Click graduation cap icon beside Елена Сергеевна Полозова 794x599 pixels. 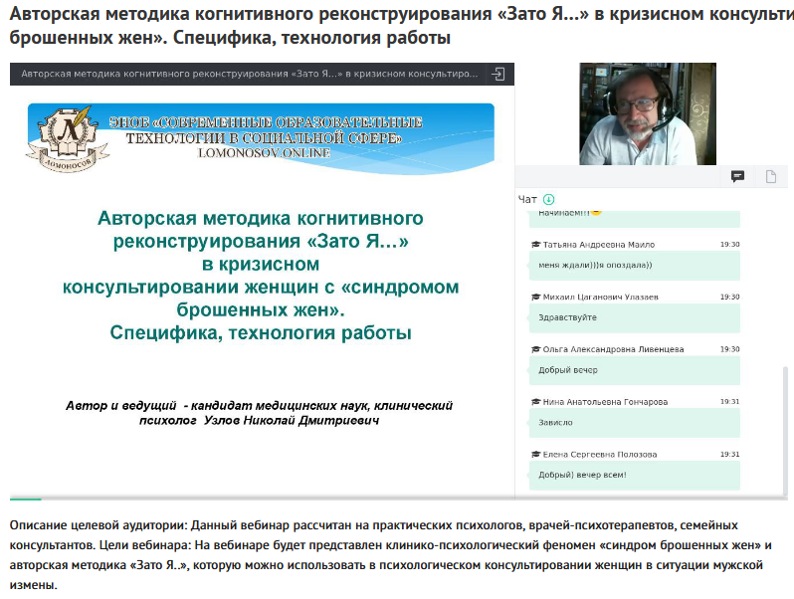535,455
